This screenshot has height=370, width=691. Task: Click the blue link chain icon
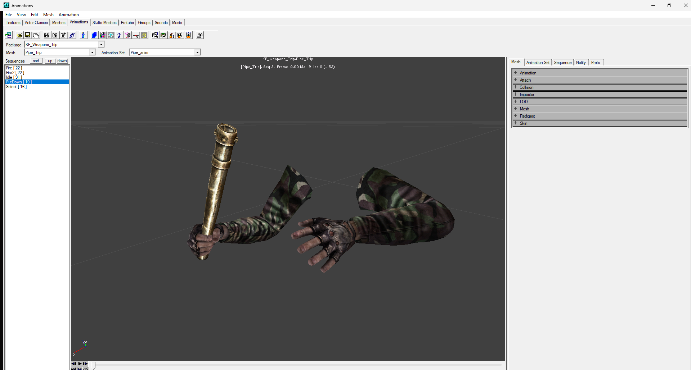tap(72, 35)
